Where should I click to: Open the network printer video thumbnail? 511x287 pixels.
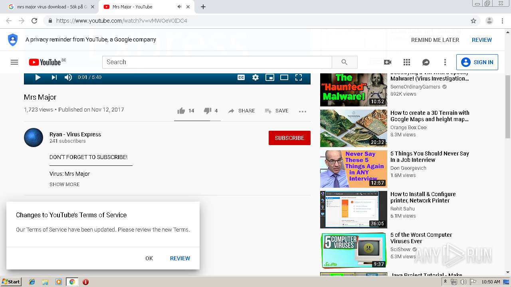coord(354,210)
